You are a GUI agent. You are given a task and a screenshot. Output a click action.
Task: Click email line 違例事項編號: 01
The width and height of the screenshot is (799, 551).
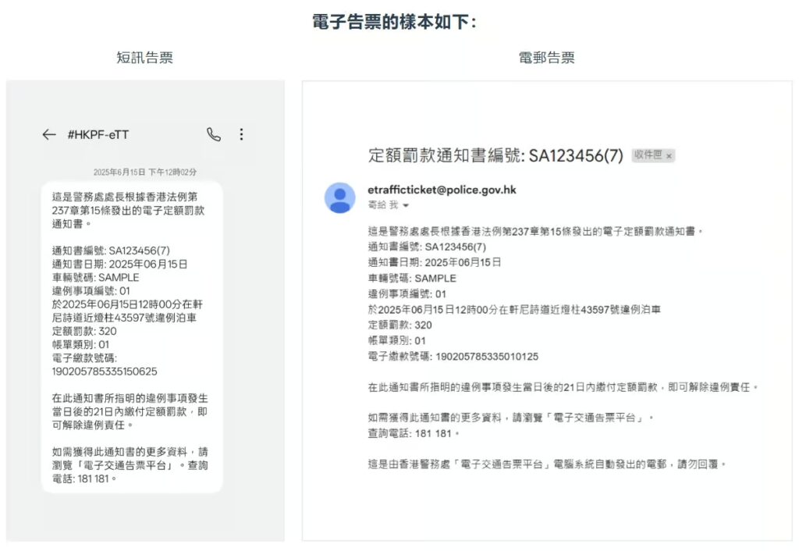[x=407, y=294]
